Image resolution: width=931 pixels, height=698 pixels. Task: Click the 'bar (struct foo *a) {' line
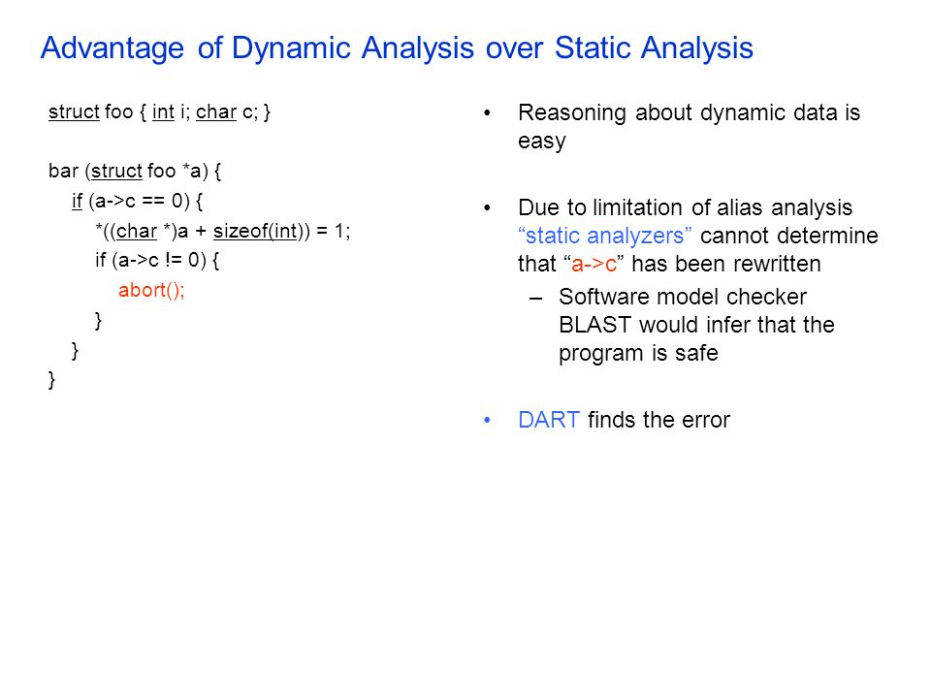click(x=135, y=172)
